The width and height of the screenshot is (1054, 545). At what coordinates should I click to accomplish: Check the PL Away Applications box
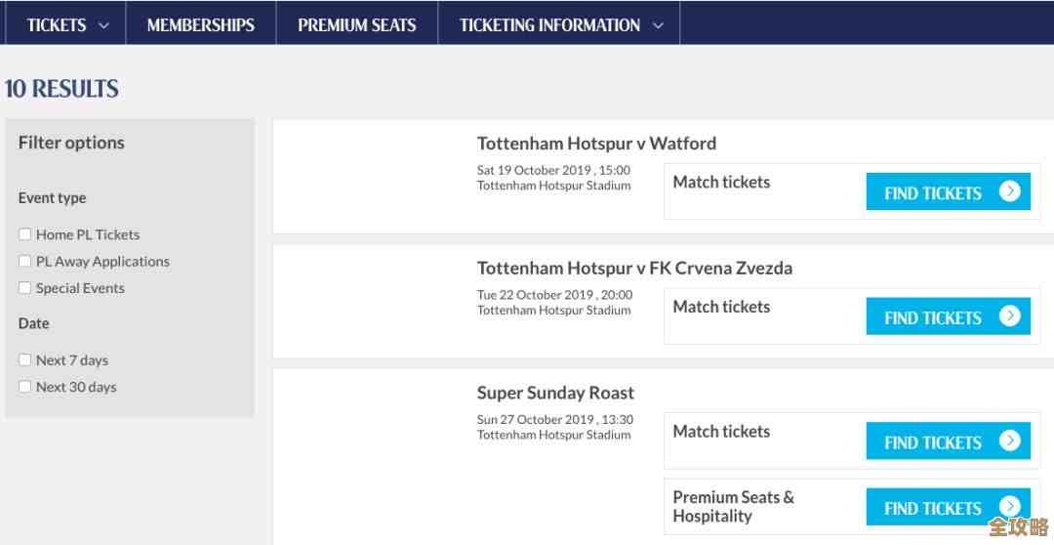25,261
